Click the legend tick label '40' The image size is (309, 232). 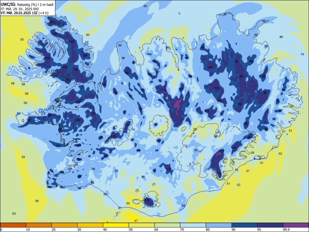pos(105,230)
